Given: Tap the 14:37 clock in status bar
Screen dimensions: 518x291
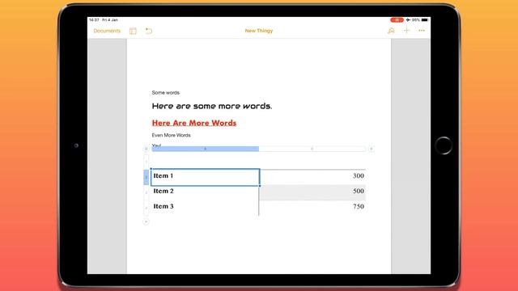Looking at the screenshot, I should pos(94,19).
